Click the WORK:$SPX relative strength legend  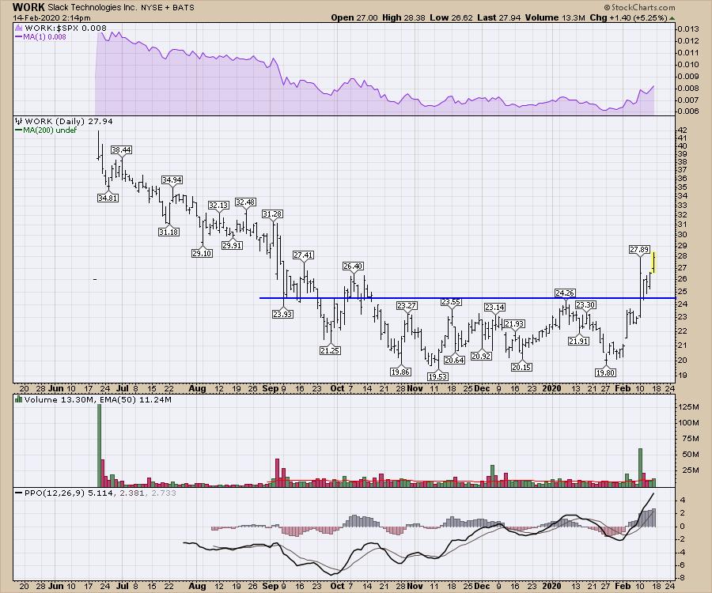(51, 28)
